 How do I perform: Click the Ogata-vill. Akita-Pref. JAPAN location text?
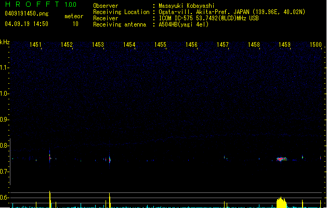click(x=232, y=12)
